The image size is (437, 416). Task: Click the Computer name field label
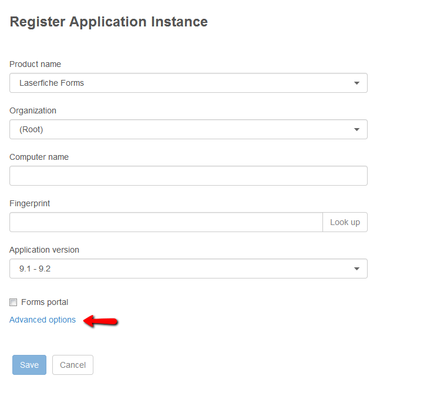39,157
